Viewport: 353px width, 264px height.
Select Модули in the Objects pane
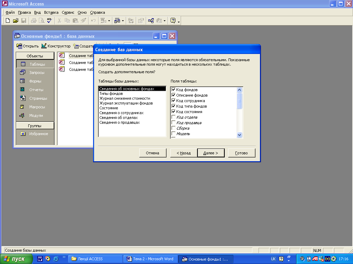click(35, 115)
